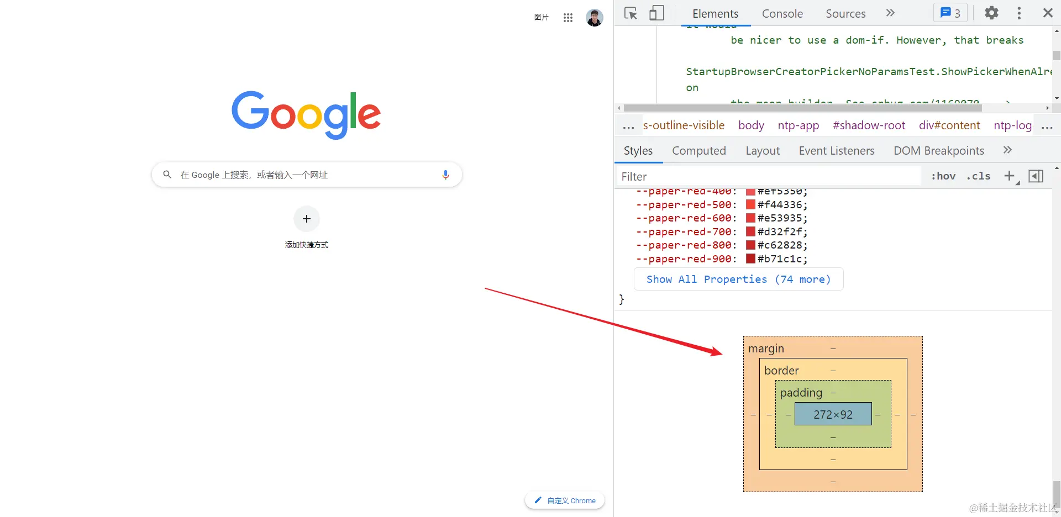Focus the Styles Filter input field
Image resolution: width=1061 pixels, height=517 pixels.
[769, 176]
